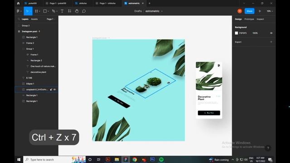Select the Hand tool
This screenshot has height=163, width=290.
tap(77, 11)
